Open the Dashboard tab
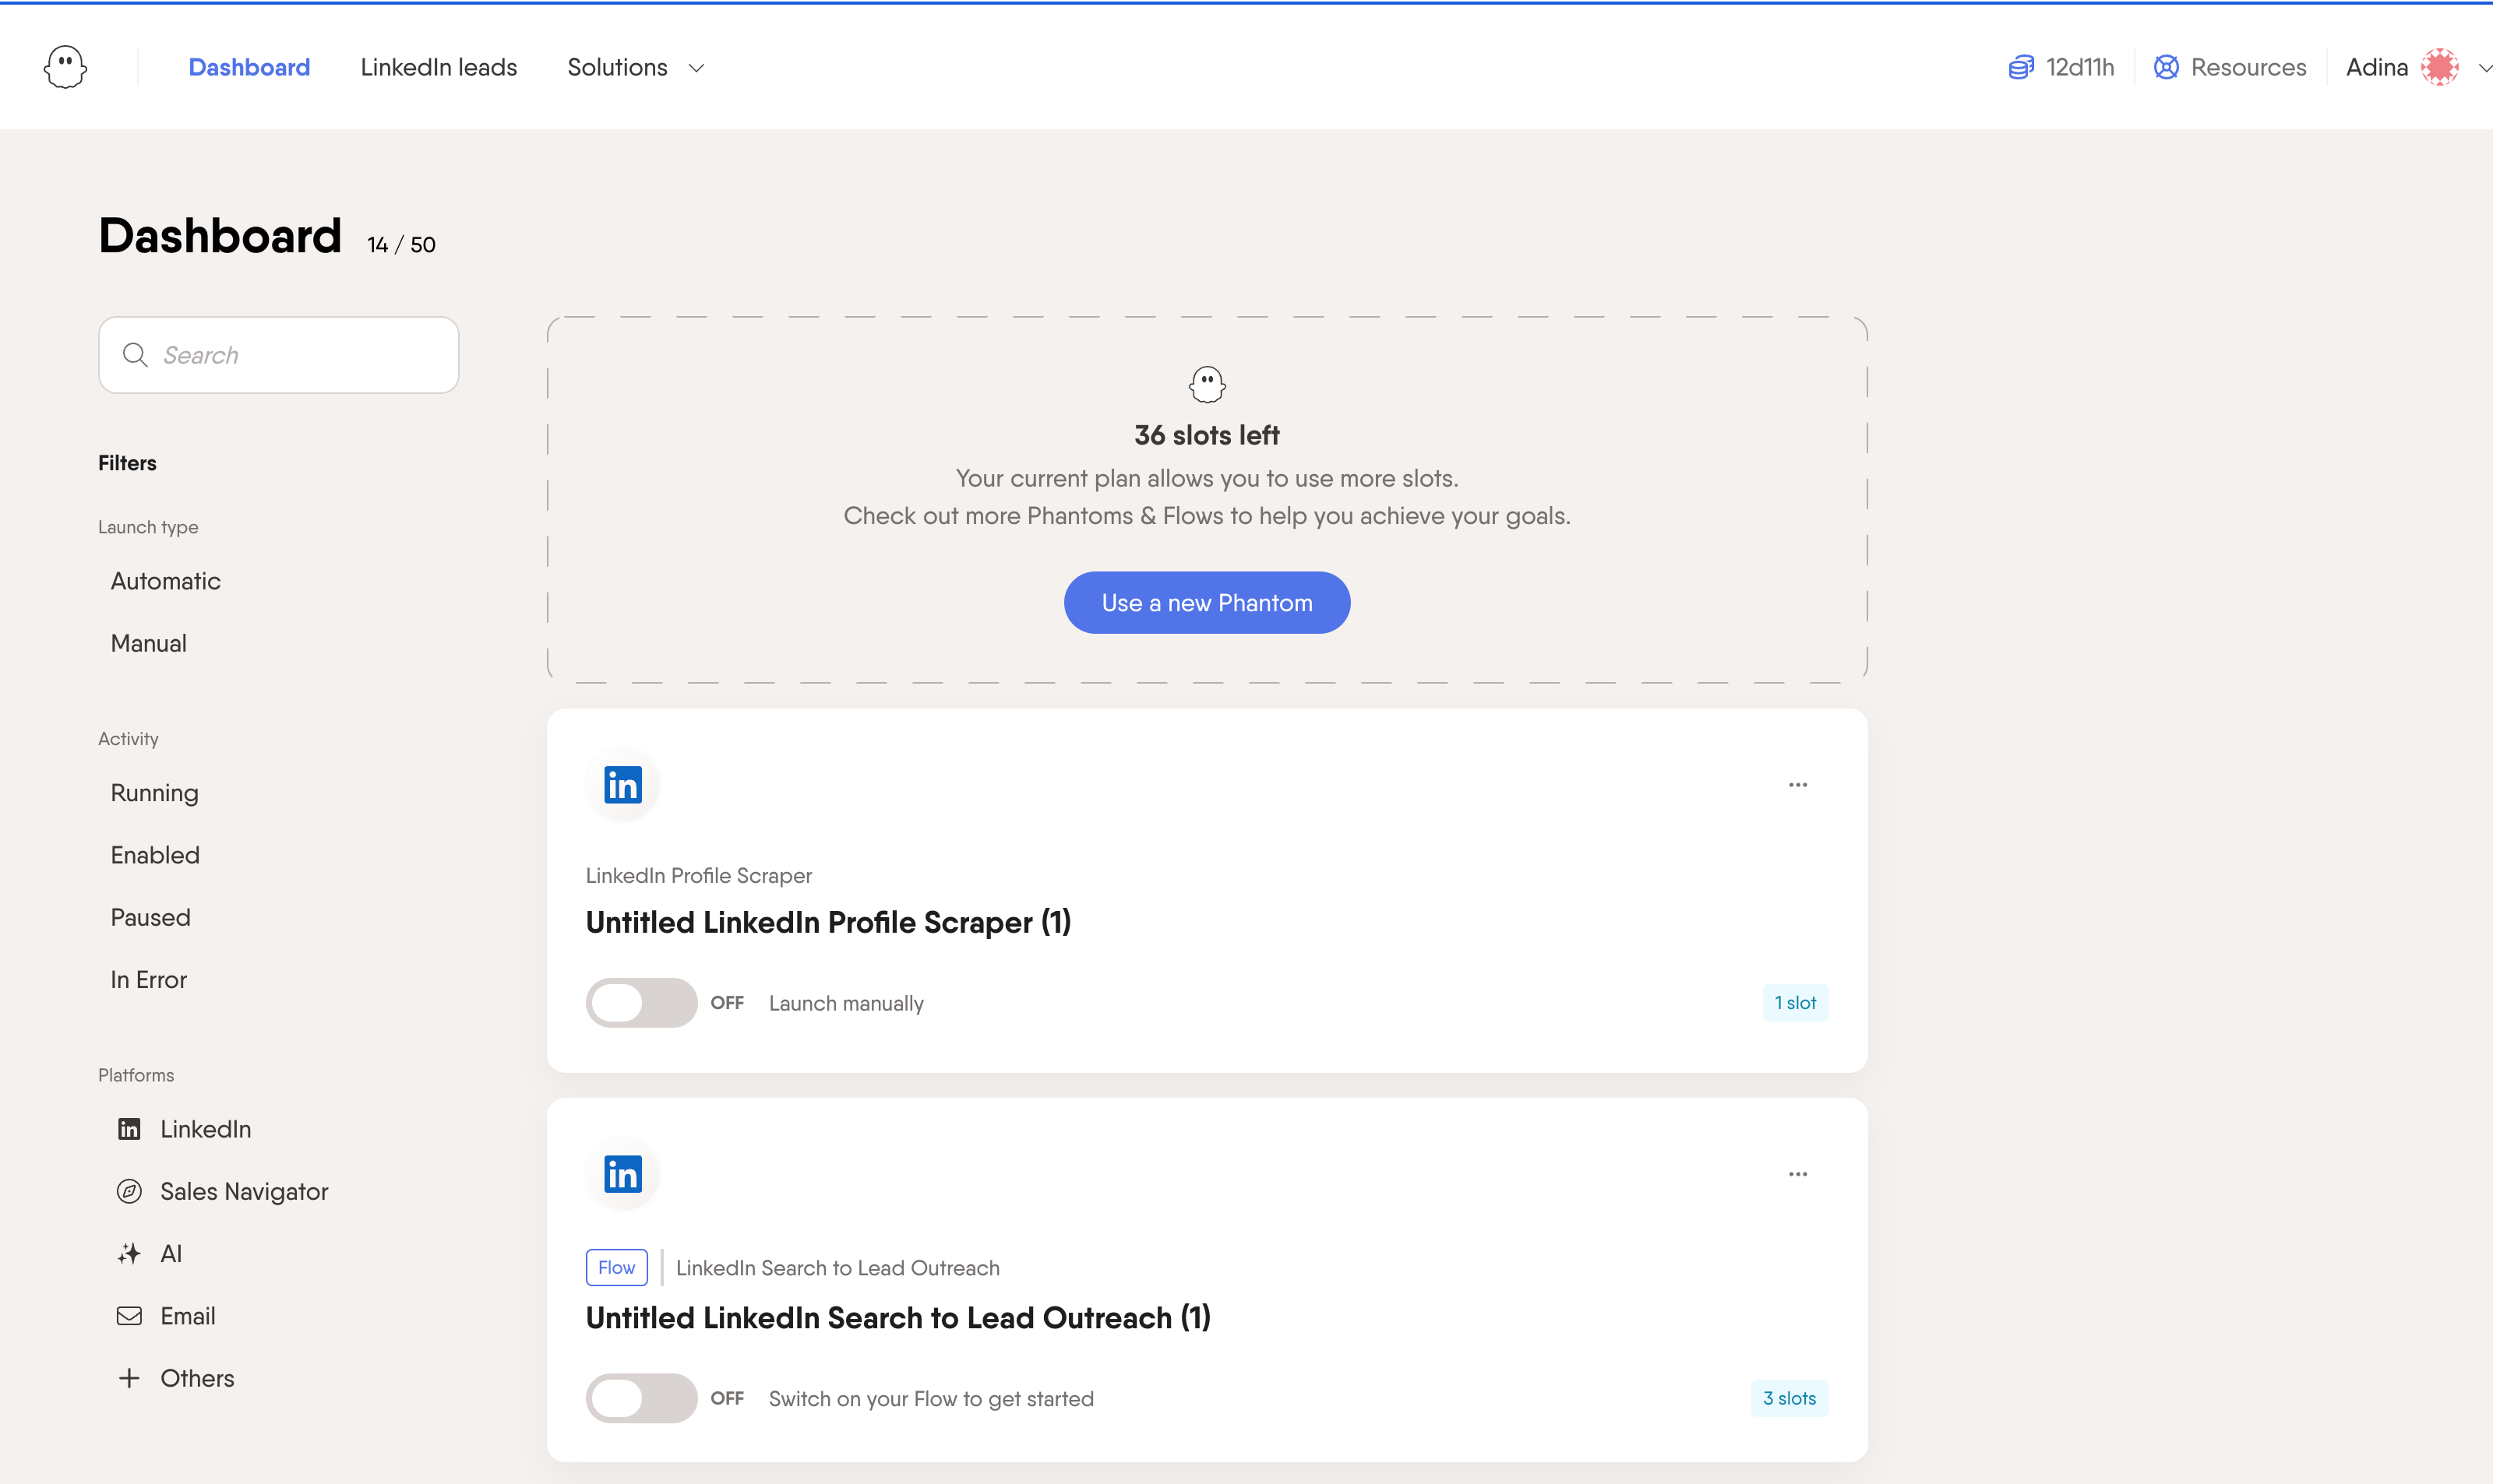The image size is (2493, 1484). pyautogui.click(x=249, y=67)
